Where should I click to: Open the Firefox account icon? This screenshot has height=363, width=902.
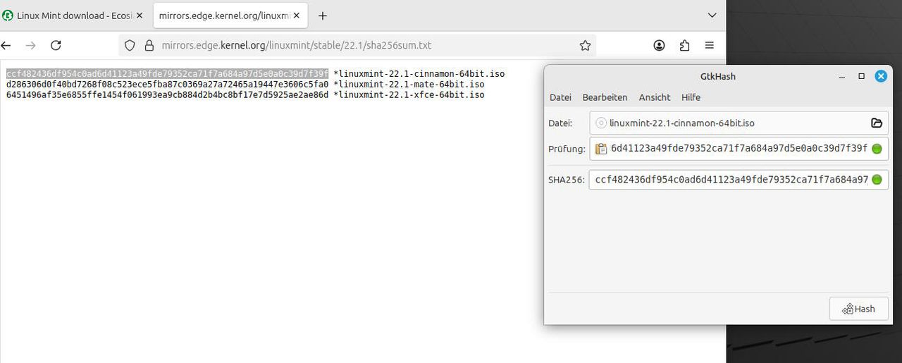tap(659, 45)
